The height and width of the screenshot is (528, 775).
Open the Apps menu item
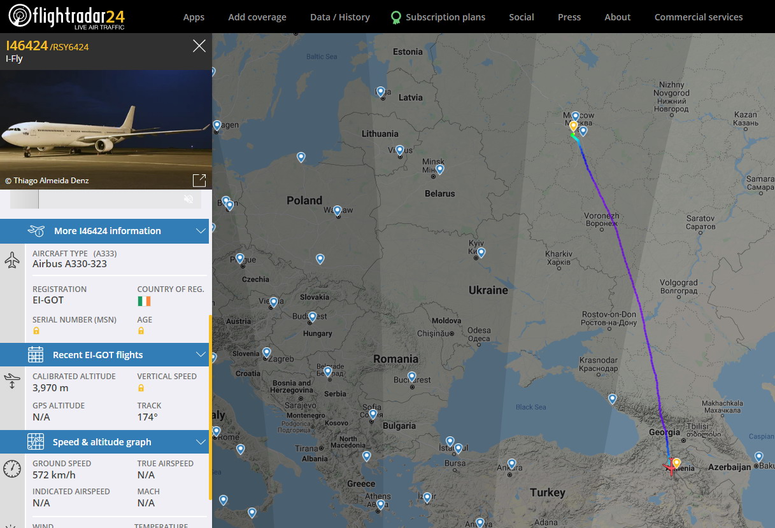coord(194,17)
